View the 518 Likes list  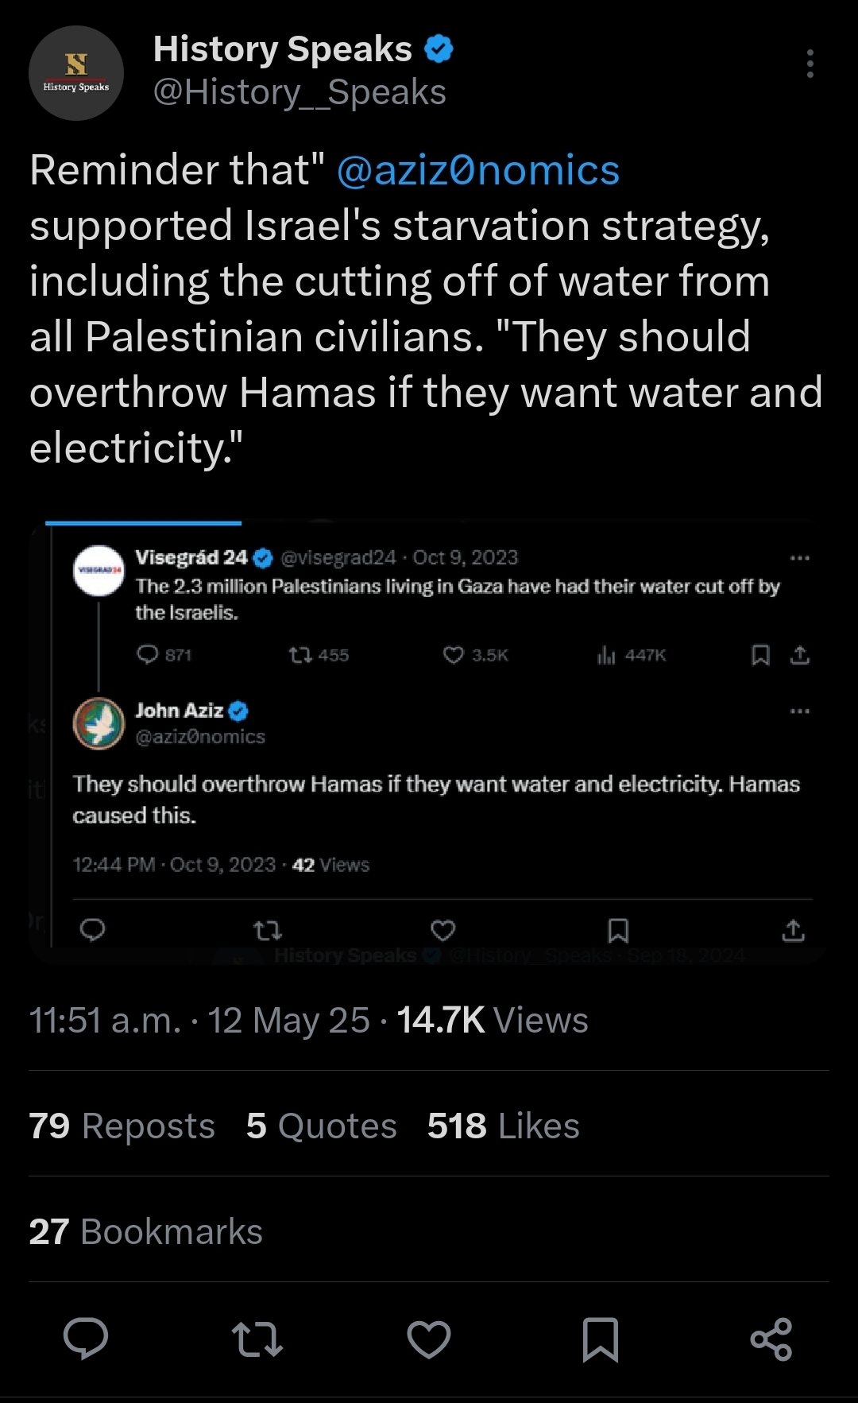[x=504, y=1126]
